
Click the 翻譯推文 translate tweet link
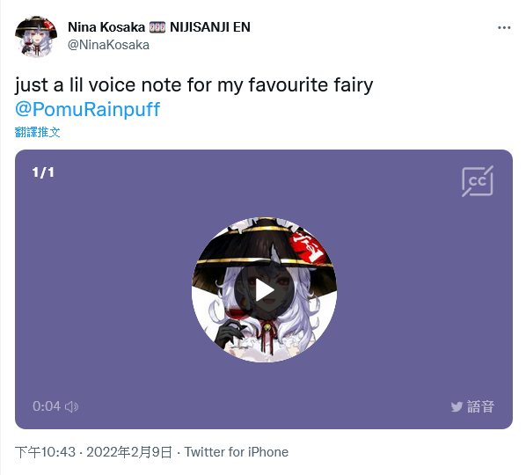(x=38, y=132)
